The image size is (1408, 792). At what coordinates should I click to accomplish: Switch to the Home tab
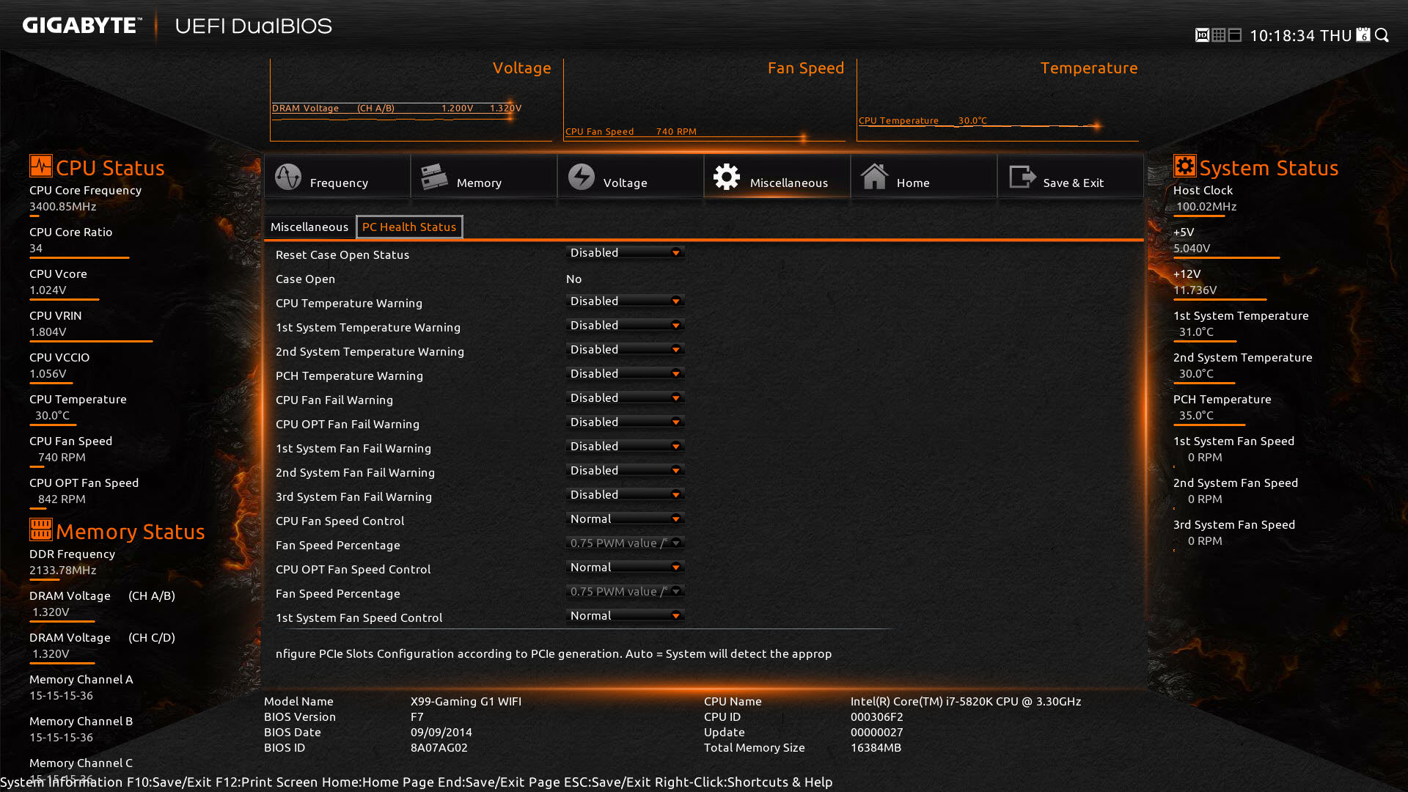tap(924, 176)
